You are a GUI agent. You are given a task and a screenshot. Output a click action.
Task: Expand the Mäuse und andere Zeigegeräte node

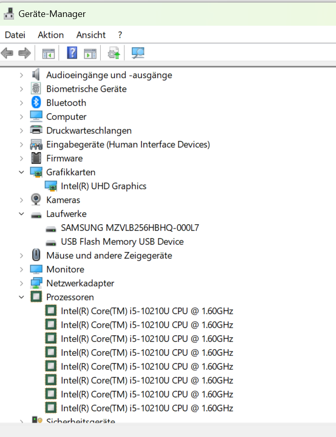point(22,256)
